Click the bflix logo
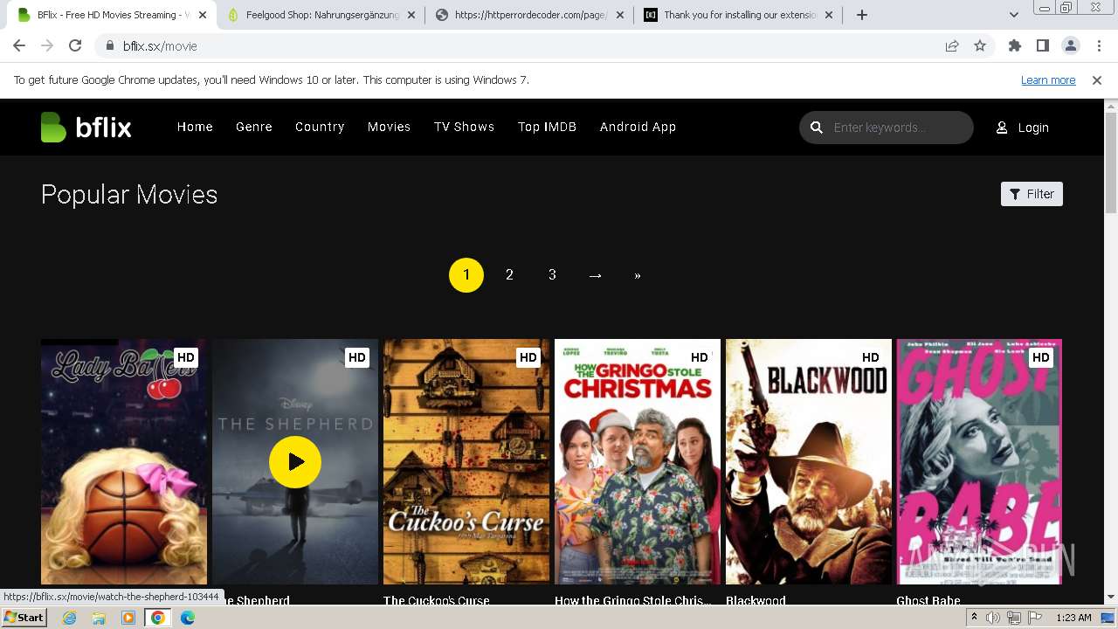The image size is (1118, 629). [86, 128]
